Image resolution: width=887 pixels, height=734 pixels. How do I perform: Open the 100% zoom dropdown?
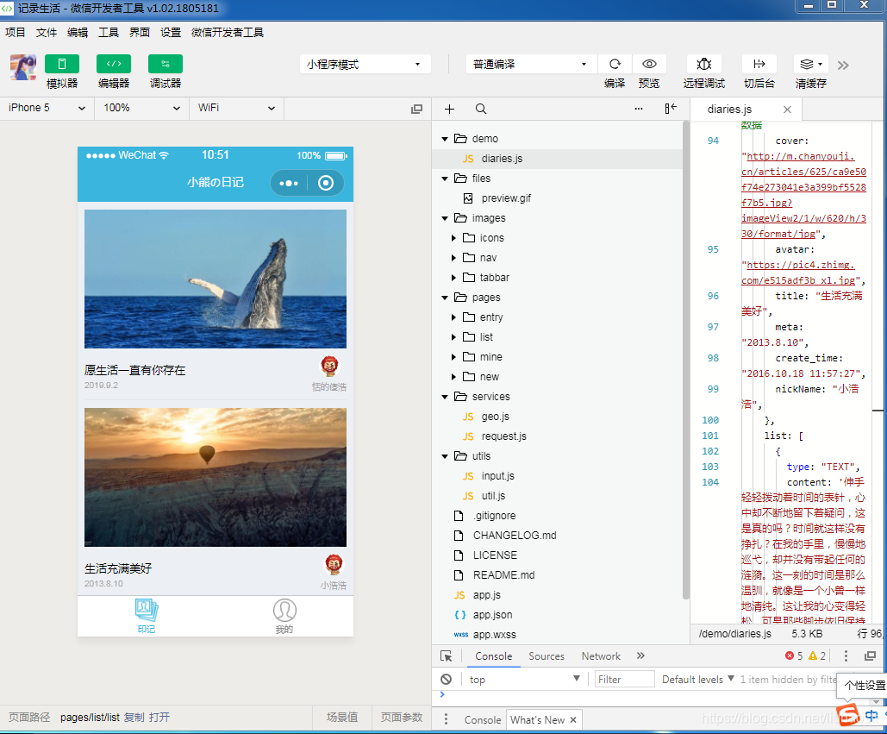142,108
